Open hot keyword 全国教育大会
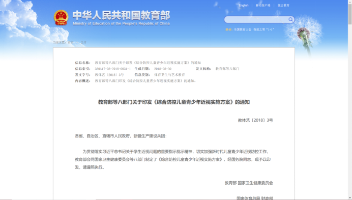352x200 pixels. click(243, 30)
